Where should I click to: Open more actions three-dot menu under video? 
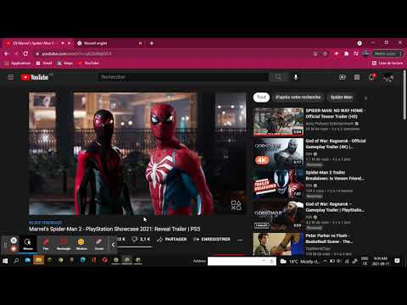tap(240, 240)
